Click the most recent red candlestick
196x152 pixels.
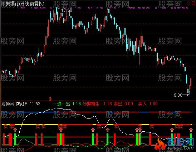[x=191, y=83]
